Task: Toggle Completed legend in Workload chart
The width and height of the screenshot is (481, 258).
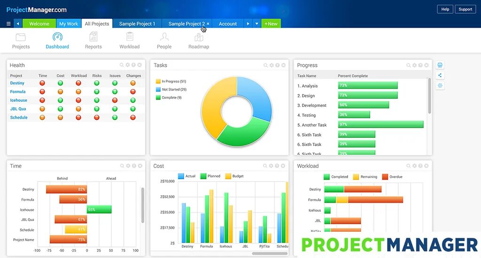Action: pyautogui.click(x=336, y=177)
